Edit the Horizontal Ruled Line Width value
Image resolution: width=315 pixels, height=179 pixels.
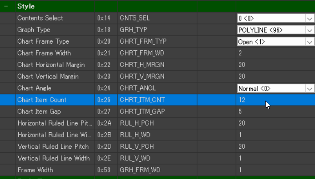coord(275,135)
